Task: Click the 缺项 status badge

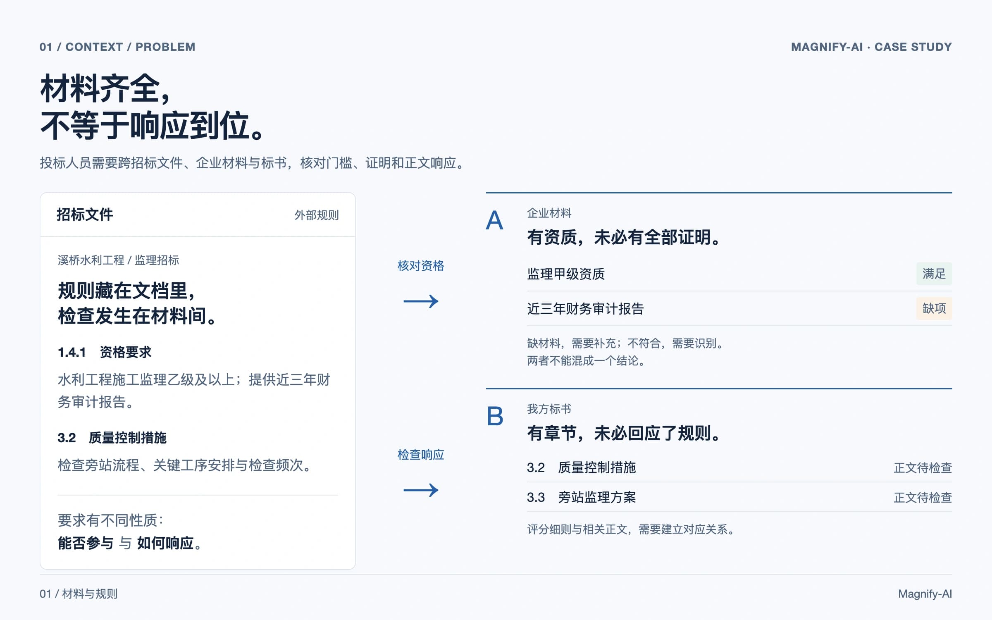Action: click(934, 308)
